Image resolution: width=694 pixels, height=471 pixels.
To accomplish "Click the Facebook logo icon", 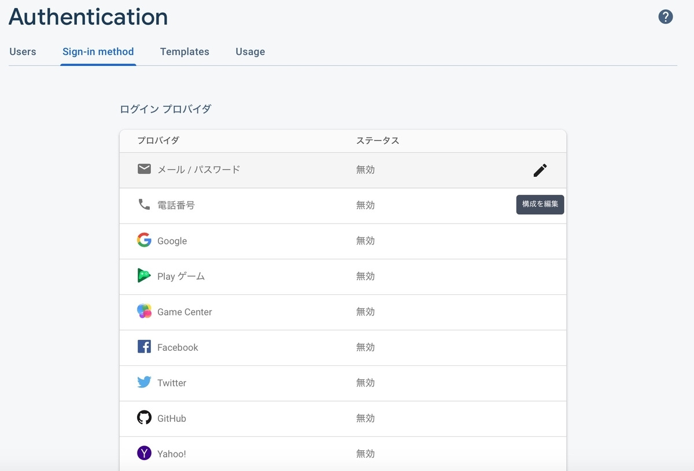I will pyautogui.click(x=144, y=347).
